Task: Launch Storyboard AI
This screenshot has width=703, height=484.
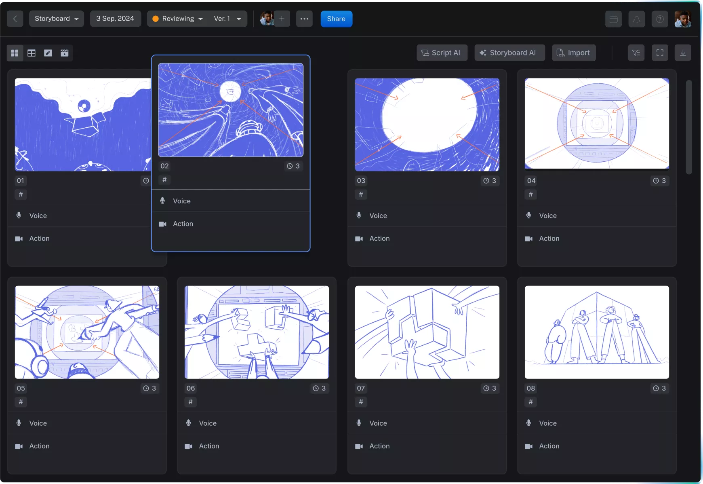Action: coord(509,53)
